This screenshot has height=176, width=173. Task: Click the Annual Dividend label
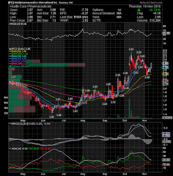tap(103, 14)
